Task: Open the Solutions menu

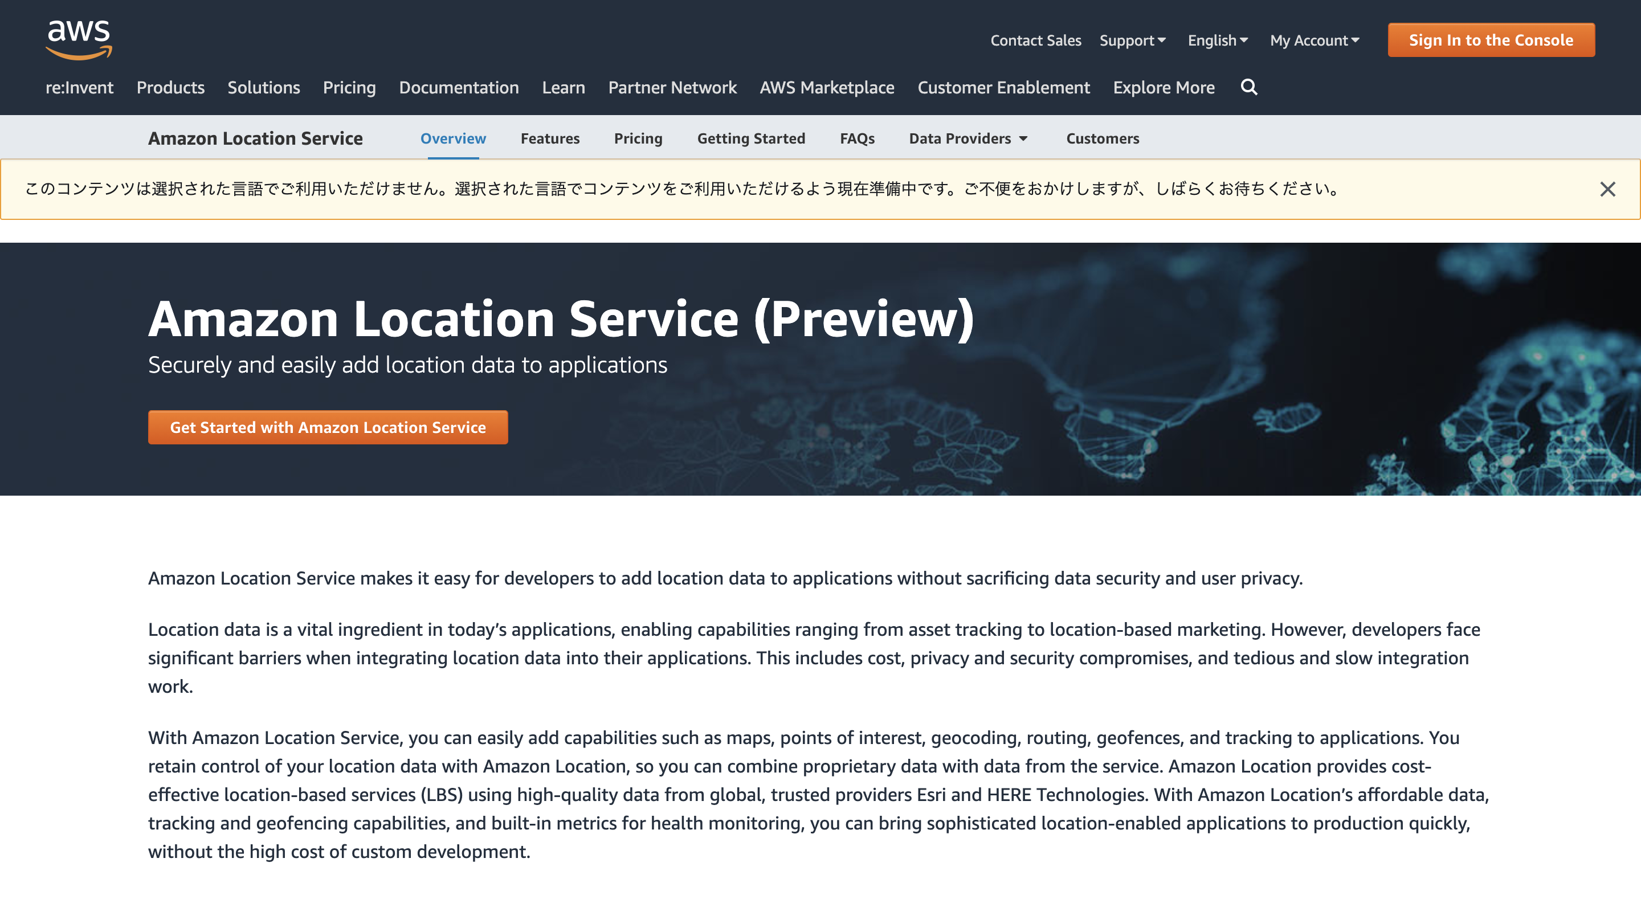Action: 263,87
